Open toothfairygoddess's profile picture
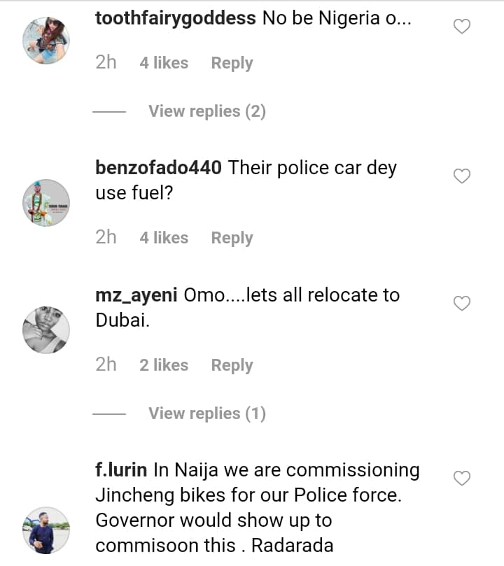 pos(46,41)
